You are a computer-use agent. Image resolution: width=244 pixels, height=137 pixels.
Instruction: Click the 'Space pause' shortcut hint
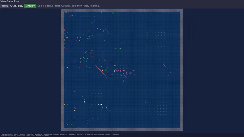coord(31,136)
